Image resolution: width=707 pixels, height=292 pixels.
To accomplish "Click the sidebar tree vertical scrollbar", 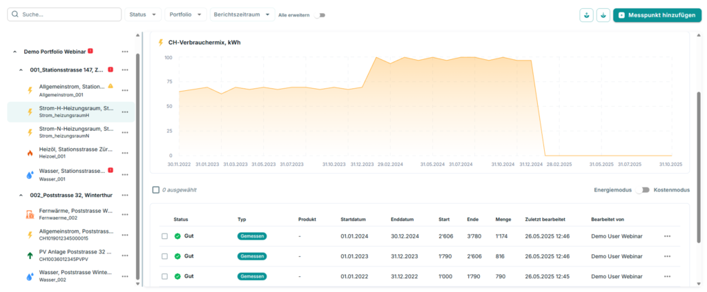I will [x=137, y=165].
